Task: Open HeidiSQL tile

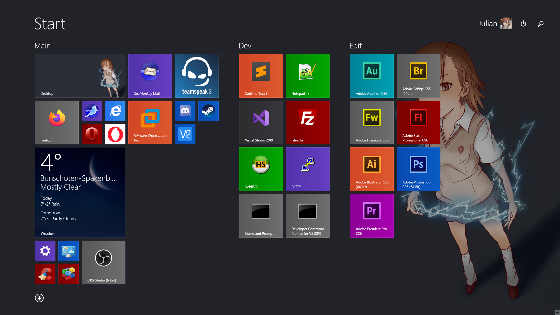Action: point(261,169)
